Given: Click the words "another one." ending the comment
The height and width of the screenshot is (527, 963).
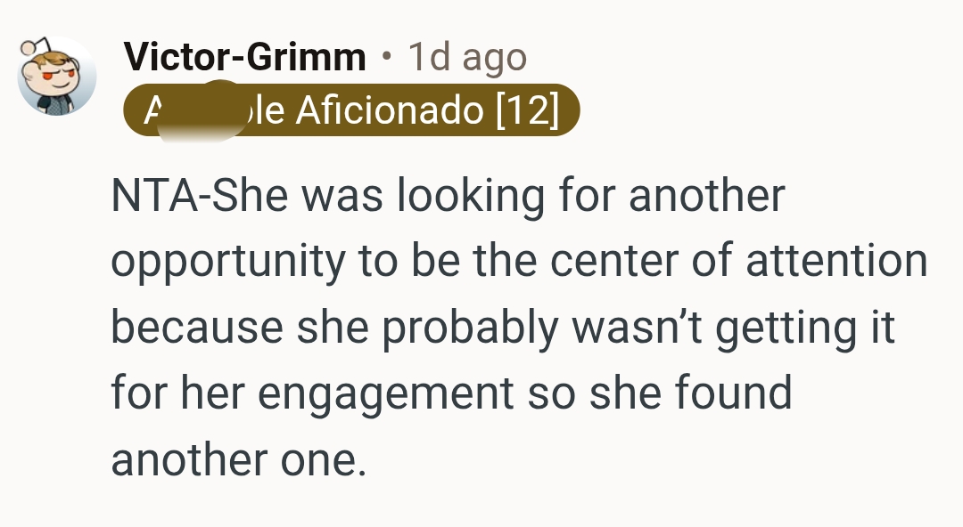Looking at the screenshot, I should click(x=239, y=459).
